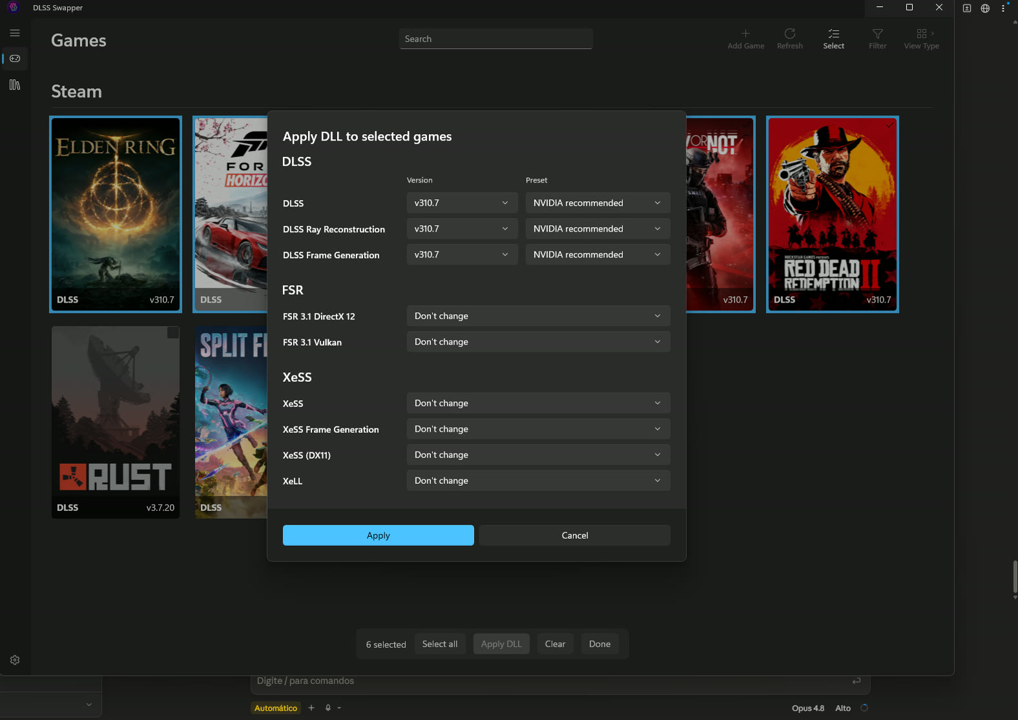This screenshot has width=1018, height=720.
Task: Open the DLSS version dropdown
Action: [462, 203]
